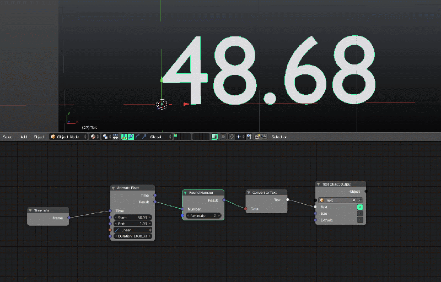Collapse the Round Number node
The height and width of the screenshot is (282, 441).
click(185, 193)
